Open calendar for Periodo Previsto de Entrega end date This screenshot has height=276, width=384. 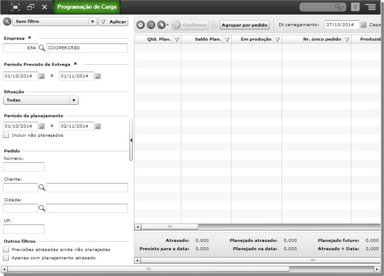tap(98, 76)
